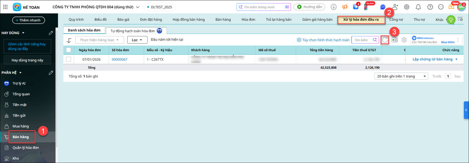Screen dimensions: 469x163
Task: Open the Lọc filter dropdown
Action: [137, 40]
